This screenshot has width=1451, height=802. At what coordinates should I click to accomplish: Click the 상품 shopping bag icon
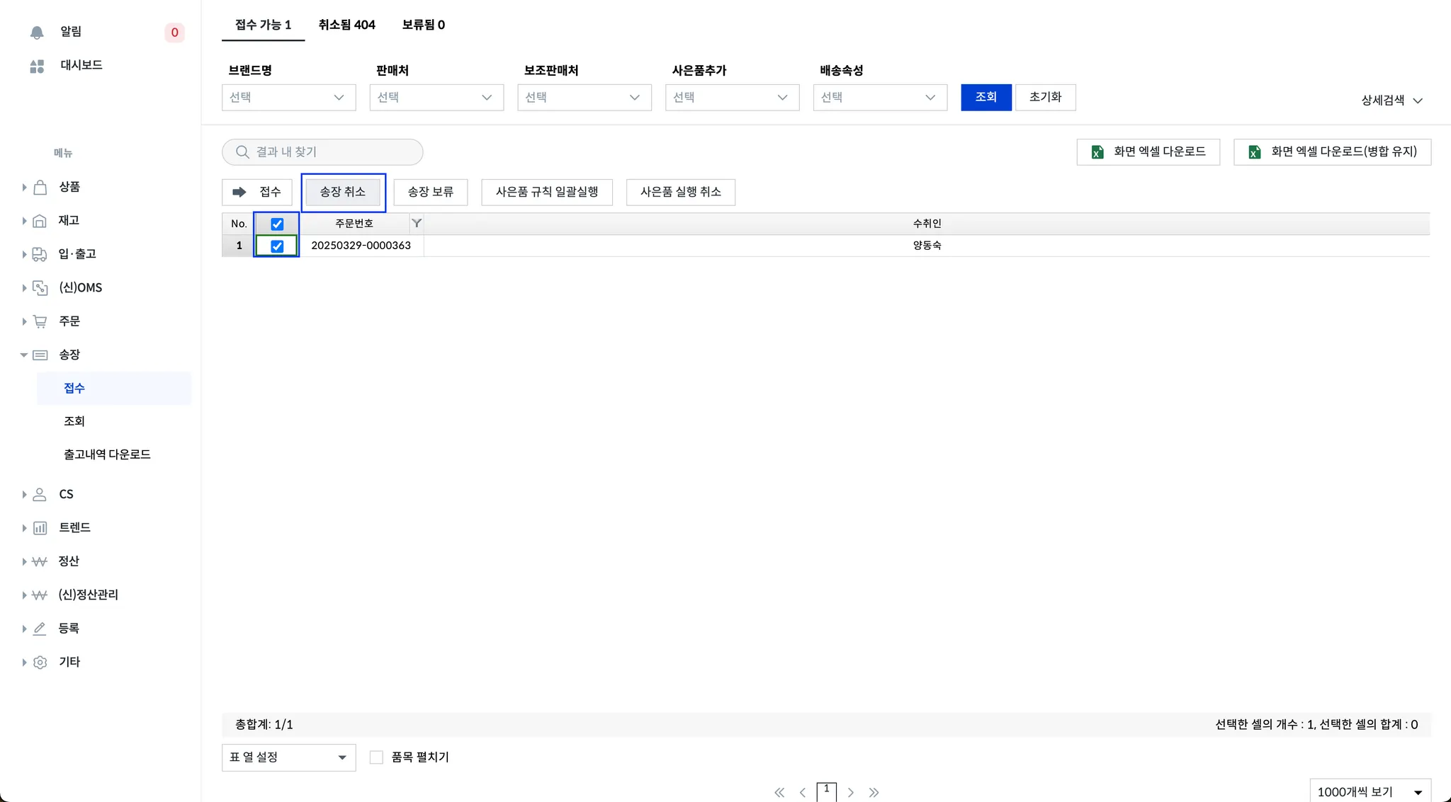tap(40, 187)
